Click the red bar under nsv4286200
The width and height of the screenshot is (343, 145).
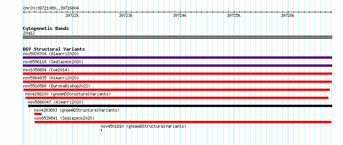click(177, 98)
